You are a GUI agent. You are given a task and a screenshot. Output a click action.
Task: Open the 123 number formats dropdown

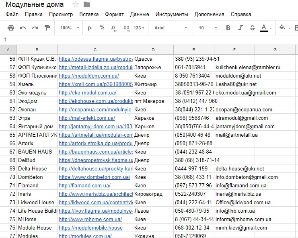pos(139,28)
